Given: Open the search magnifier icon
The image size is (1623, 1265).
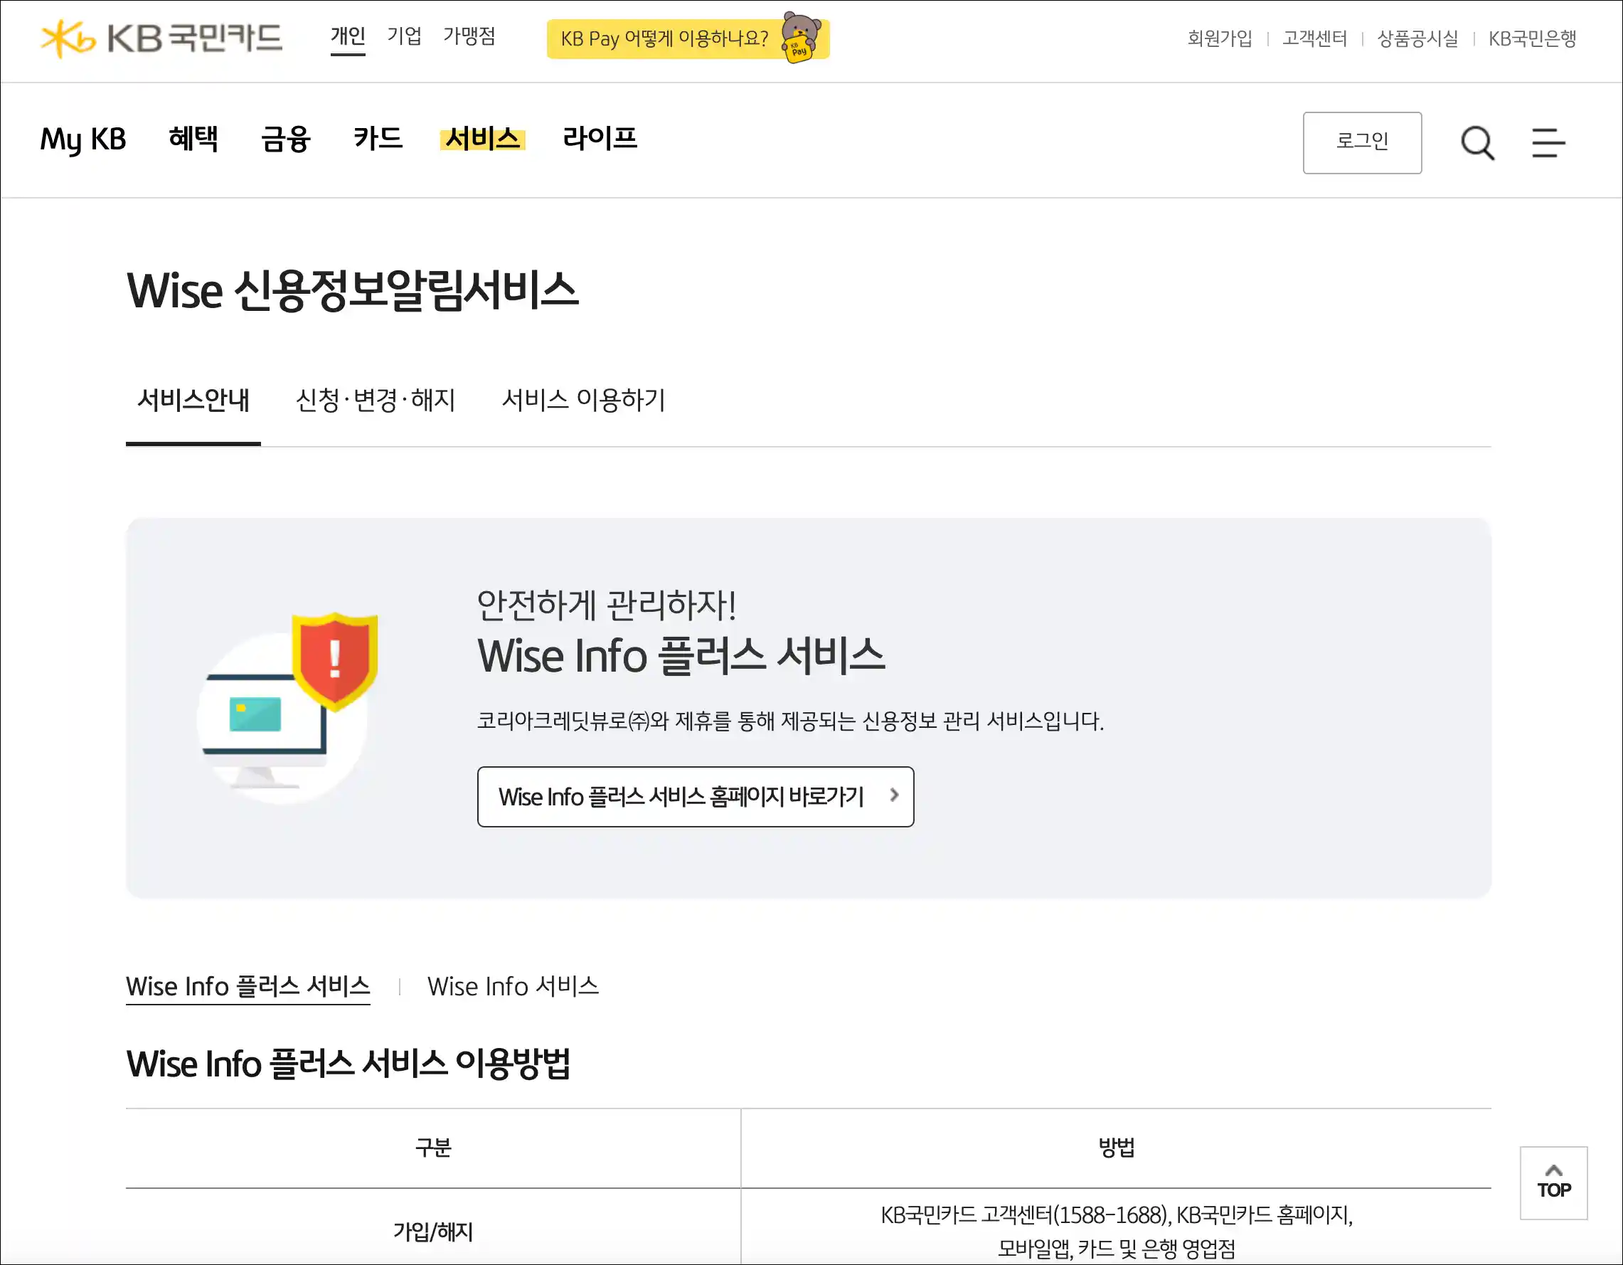Looking at the screenshot, I should tap(1477, 143).
